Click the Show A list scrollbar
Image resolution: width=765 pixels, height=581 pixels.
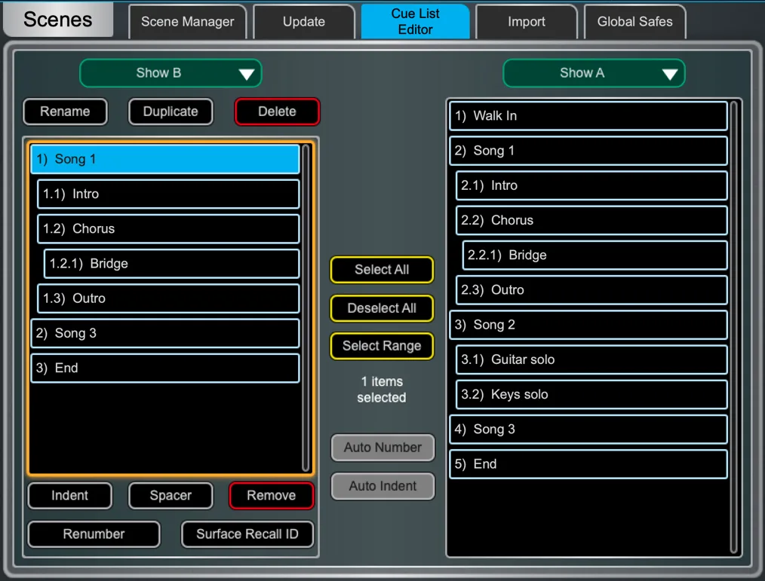[734, 327]
